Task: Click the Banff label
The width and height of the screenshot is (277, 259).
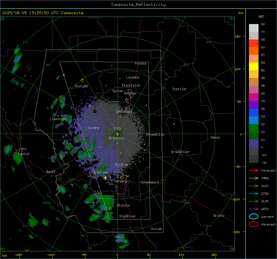Action: tap(51, 172)
